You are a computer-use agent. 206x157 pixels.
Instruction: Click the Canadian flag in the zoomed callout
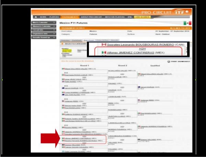click(x=104, y=45)
